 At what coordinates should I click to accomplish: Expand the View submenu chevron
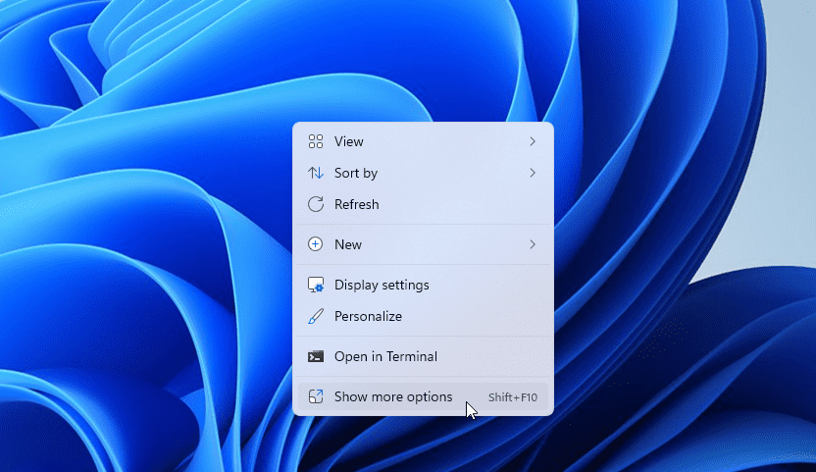(533, 141)
